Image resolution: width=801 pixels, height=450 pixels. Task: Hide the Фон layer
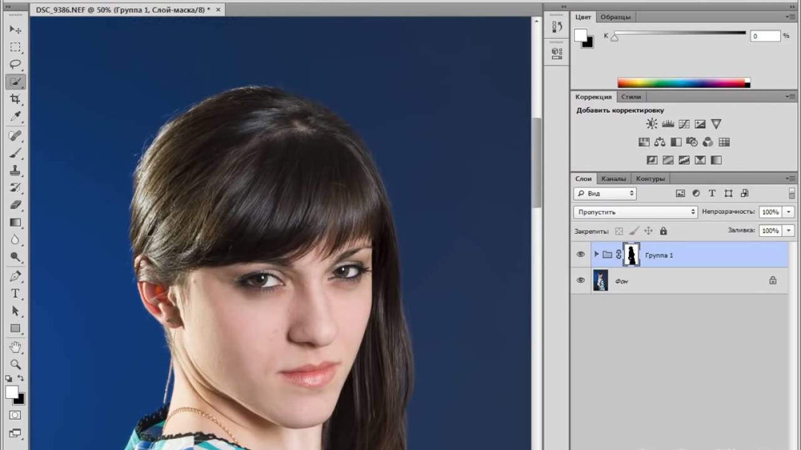581,281
